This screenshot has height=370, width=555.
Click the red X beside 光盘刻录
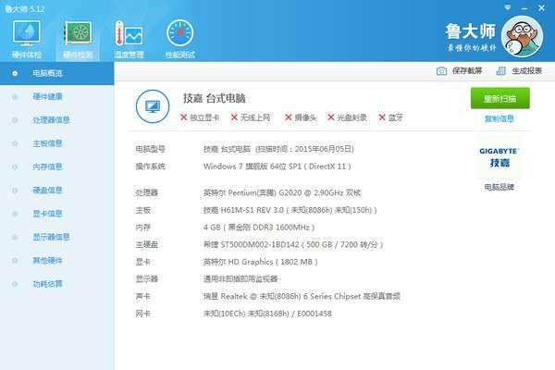tap(330, 117)
